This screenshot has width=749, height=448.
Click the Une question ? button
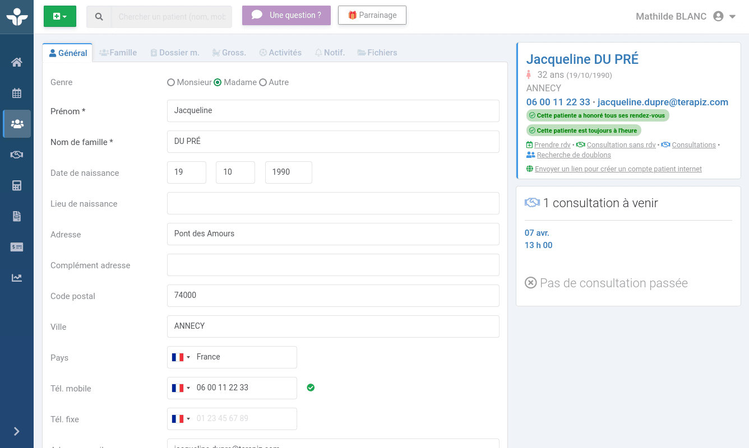click(x=286, y=15)
